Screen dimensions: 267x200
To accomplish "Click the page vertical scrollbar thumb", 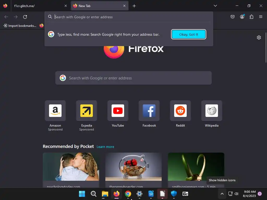I will (x=266, y=48).
